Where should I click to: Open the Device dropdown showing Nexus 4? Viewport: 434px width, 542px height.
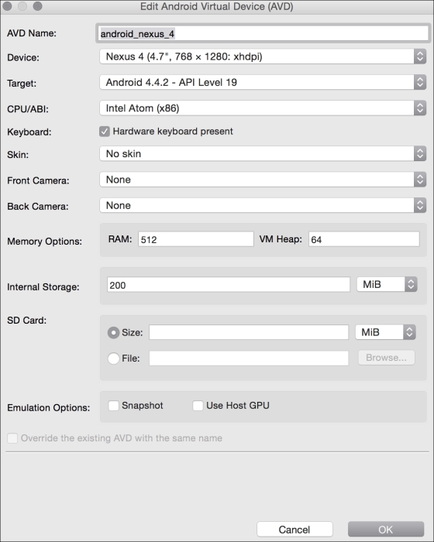263,57
